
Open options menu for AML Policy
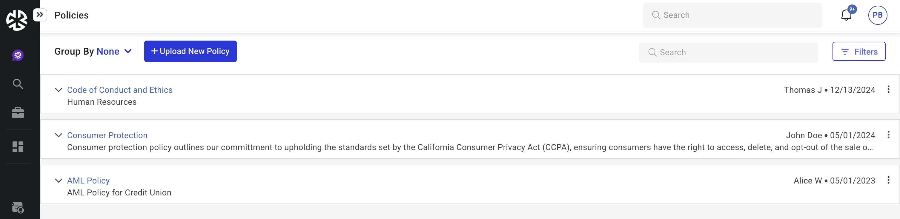click(x=888, y=180)
